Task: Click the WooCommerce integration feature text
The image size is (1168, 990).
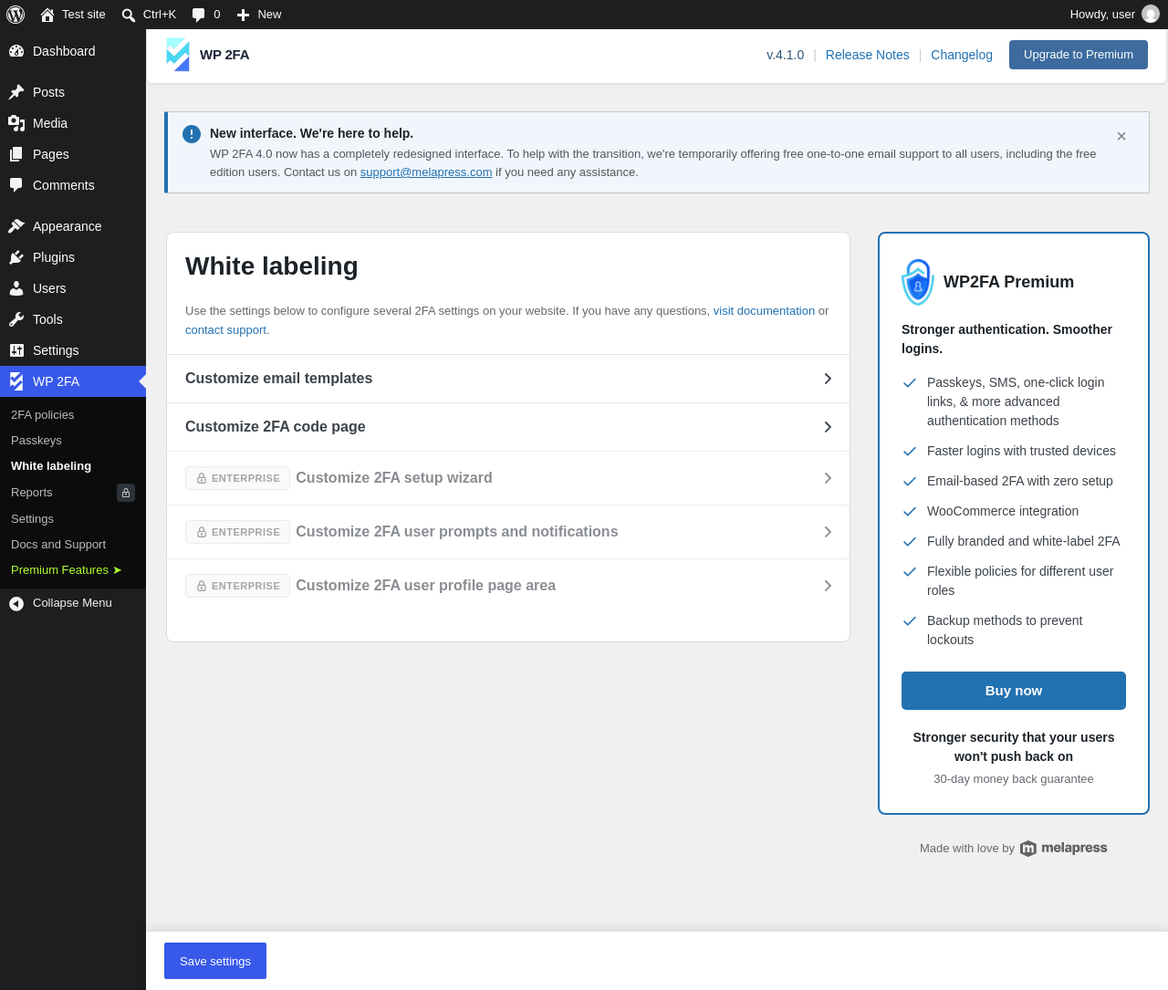Action: (x=1003, y=511)
